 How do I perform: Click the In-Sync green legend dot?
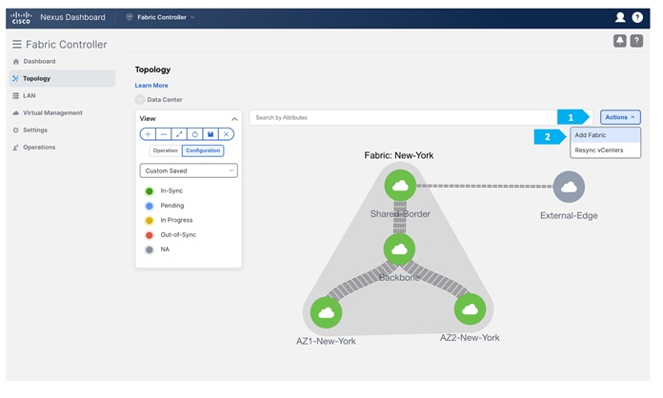coord(150,191)
